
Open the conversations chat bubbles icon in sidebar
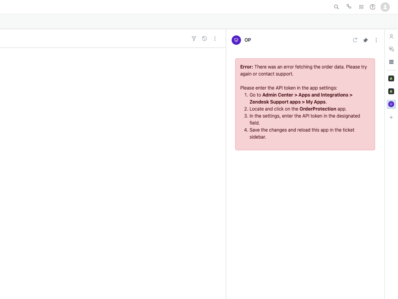[x=391, y=49]
